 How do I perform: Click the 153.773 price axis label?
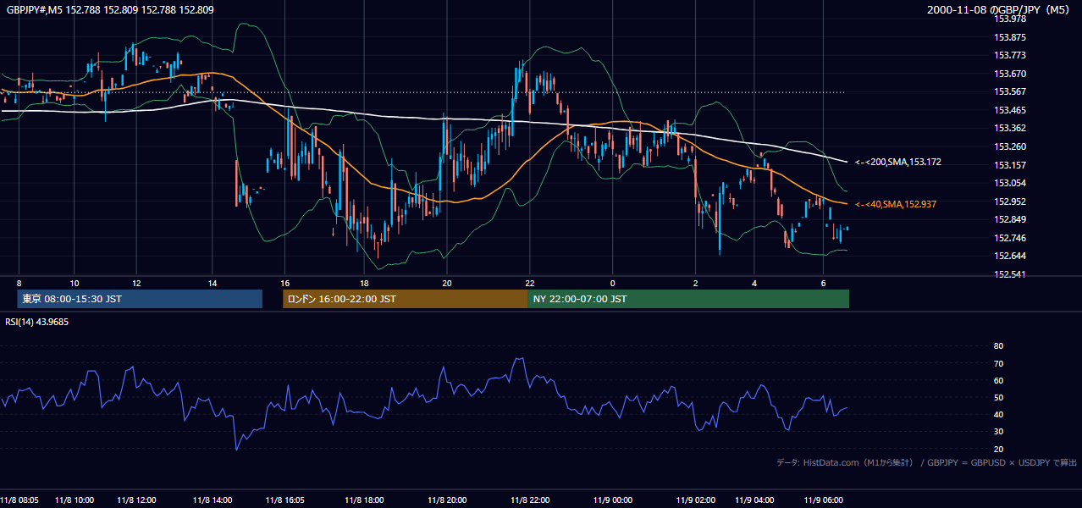pyautogui.click(x=1010, y=55)
